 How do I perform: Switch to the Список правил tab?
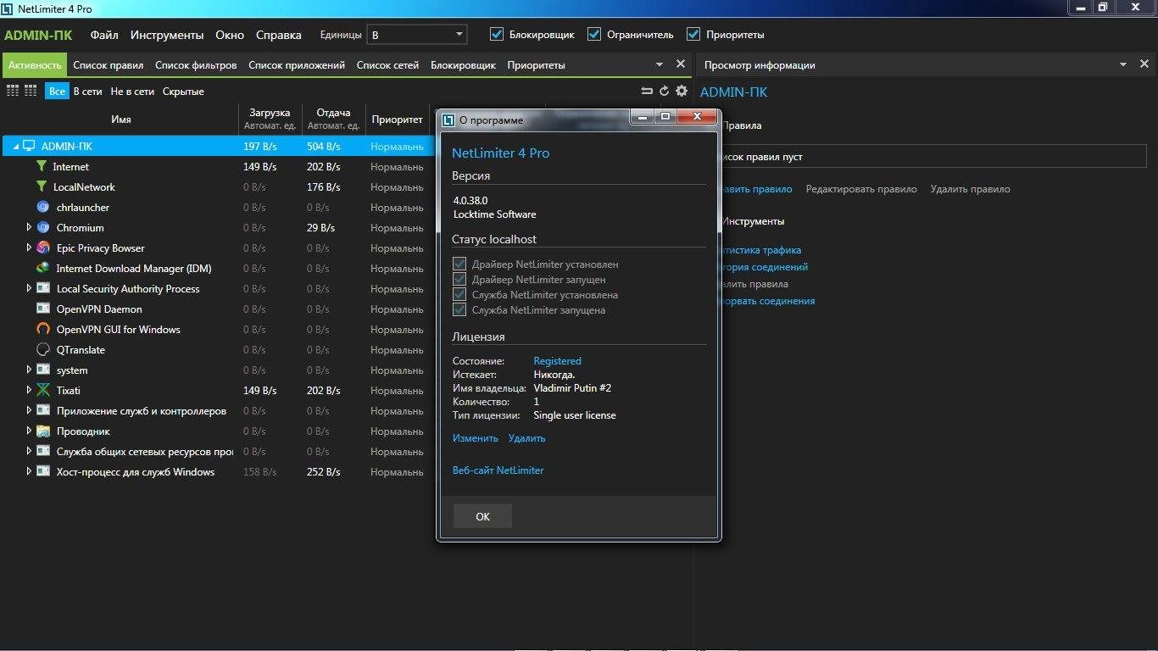(109, 64)
